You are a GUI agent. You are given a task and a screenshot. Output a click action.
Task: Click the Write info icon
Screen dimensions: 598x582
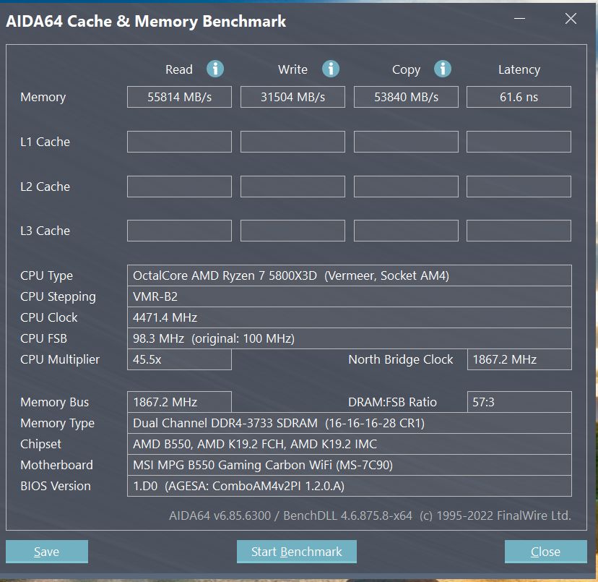click(x=331, y=69)
